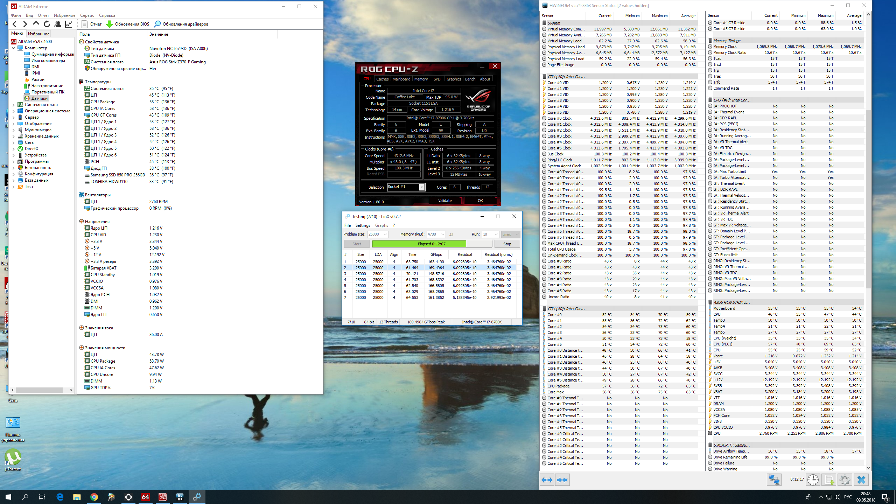Click the AIDA64 refresh arrow icon

click(x=47, y=24)
